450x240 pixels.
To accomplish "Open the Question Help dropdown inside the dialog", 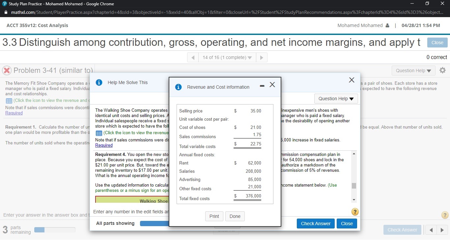I will coord(336,99).
